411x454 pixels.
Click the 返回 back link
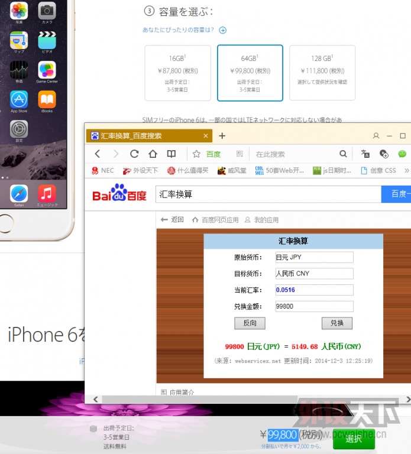[x=172, y=220]
